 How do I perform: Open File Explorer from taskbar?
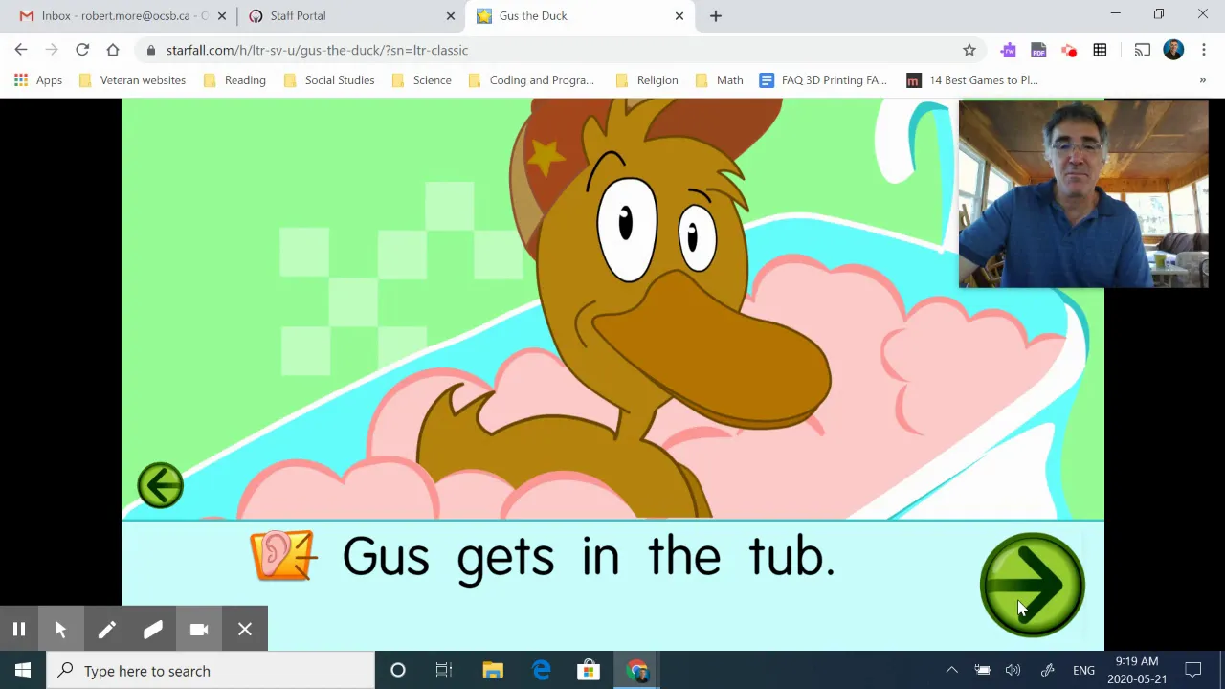[x=493, y=671]
